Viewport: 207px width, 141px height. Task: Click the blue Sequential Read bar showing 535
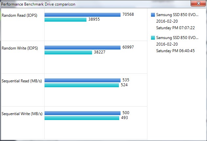tap(83, 80)
